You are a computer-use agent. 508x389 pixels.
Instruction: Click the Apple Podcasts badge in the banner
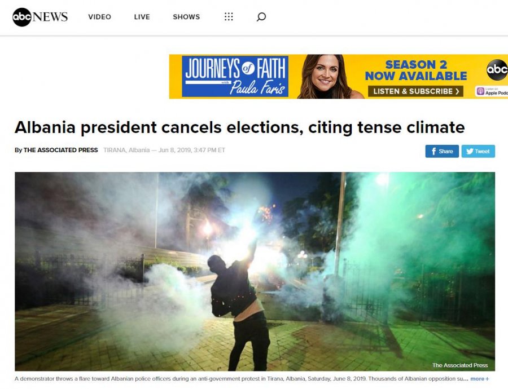[x=492, y=91]
